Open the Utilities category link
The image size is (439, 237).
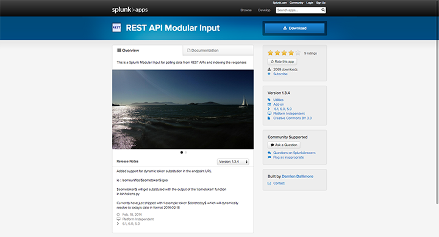point(278,100)
